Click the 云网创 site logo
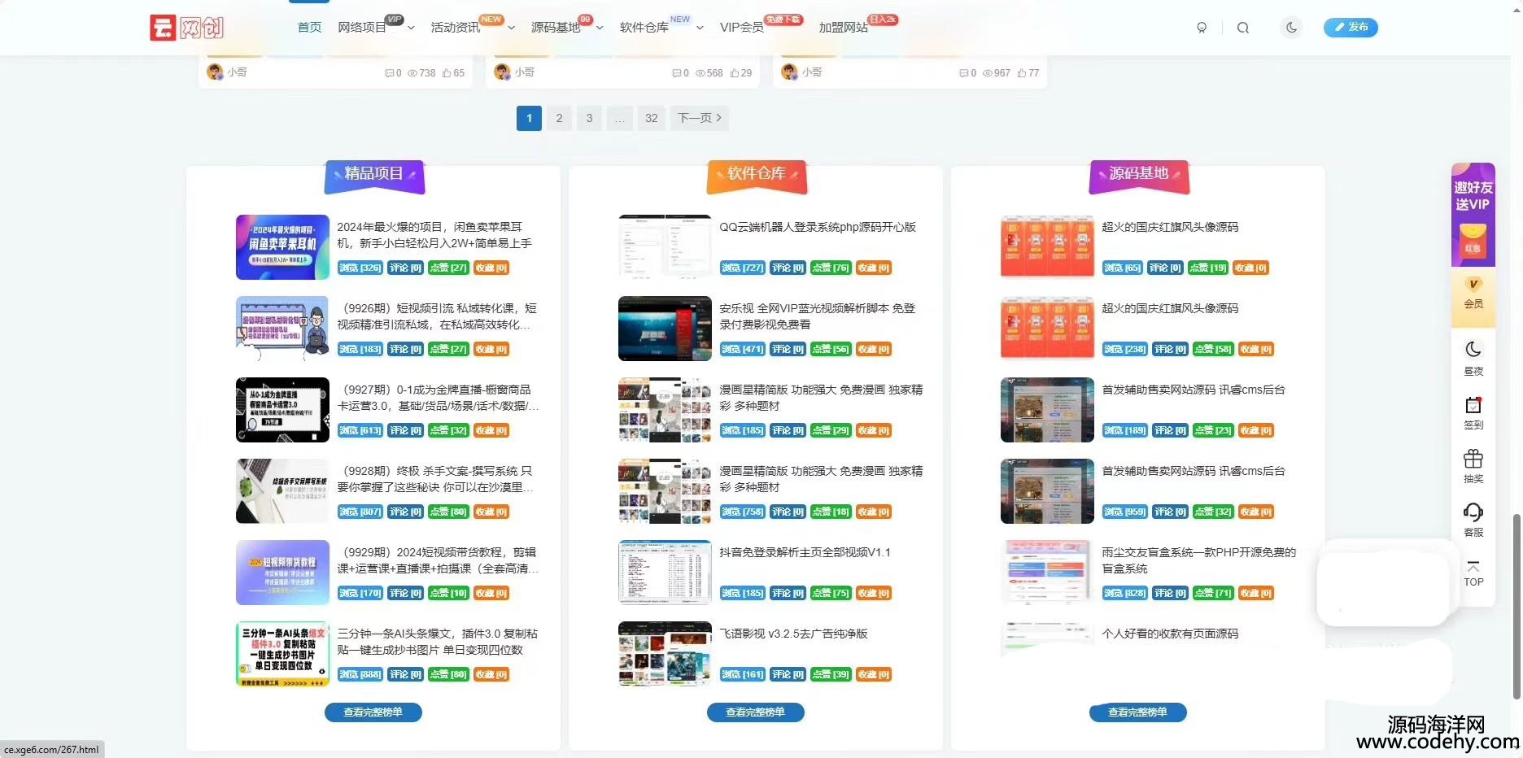Viewport: 1523px width, 758px height. (x=187, y=28)
